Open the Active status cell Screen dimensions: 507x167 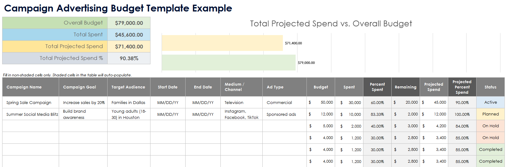pyautogui.click(x=490, y=102)
